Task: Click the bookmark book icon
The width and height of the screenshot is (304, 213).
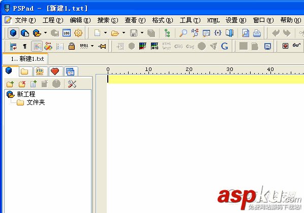Action: [229, 33]
